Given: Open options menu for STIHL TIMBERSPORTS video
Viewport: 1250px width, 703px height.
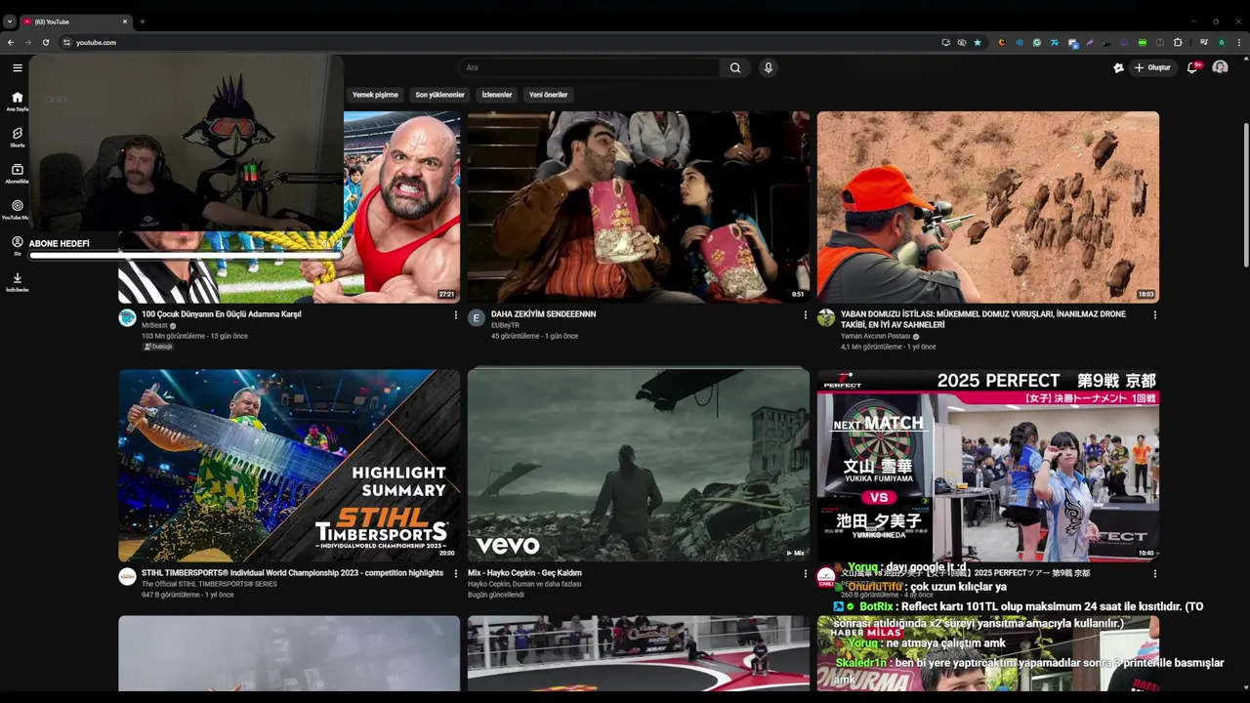Looking at the screenshot, I should (x=455, y=574).
